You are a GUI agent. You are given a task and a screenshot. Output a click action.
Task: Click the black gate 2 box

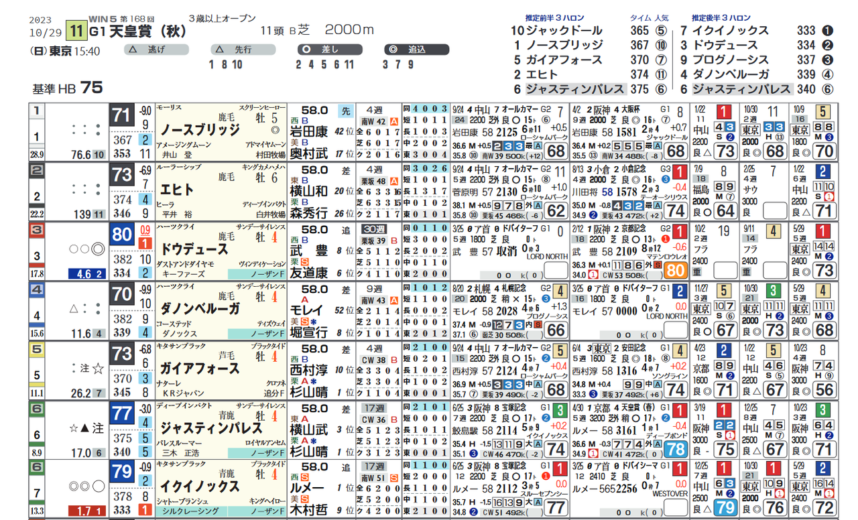(x=37, y=170)
